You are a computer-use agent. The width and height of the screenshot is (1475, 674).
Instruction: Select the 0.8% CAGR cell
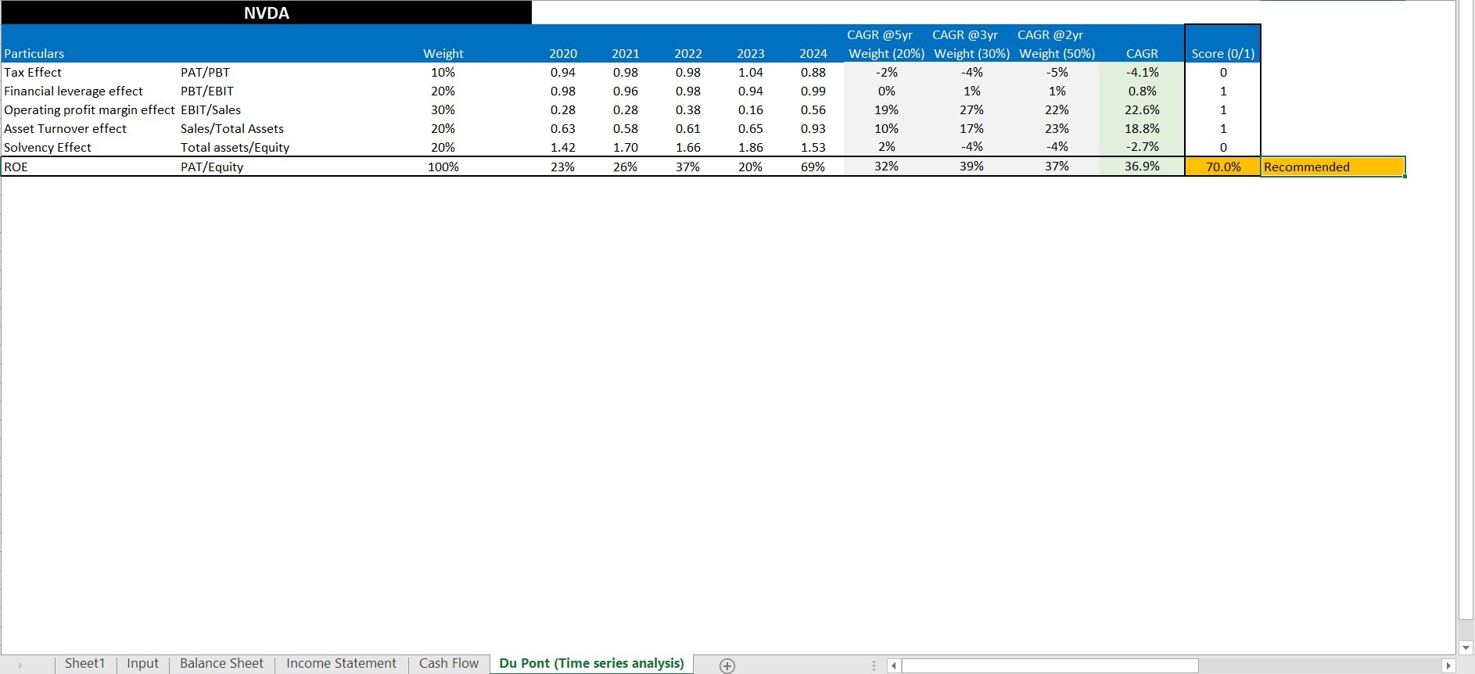pos(1142,91)
